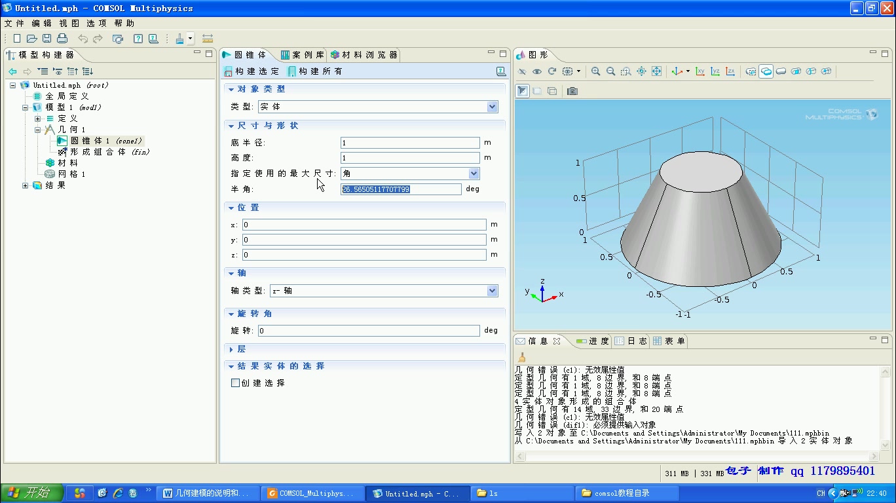
Task: Open a file with the folder icon
Action: (x=32, y=39)
